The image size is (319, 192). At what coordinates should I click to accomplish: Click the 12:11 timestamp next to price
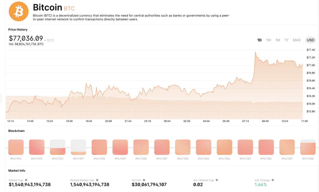50,40
